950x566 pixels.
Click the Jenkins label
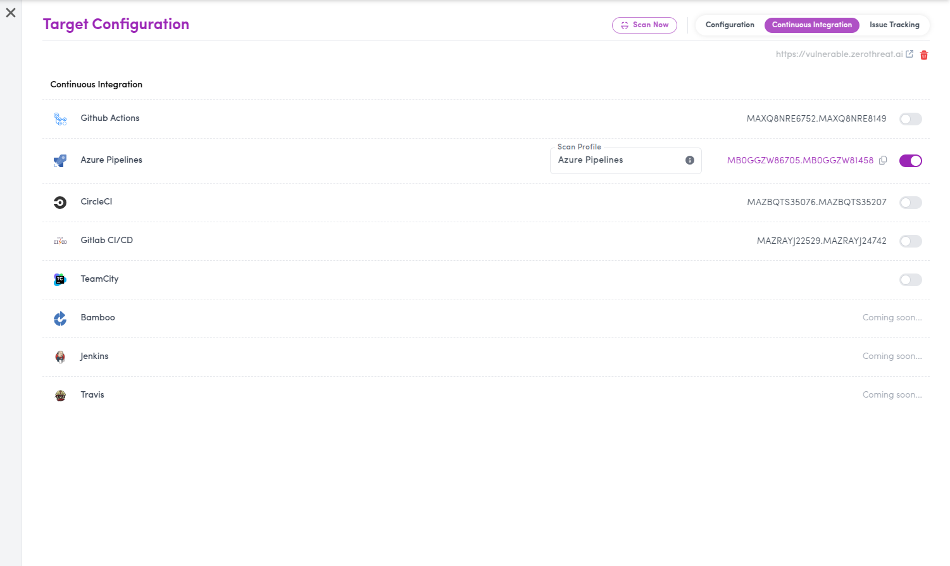94,356
